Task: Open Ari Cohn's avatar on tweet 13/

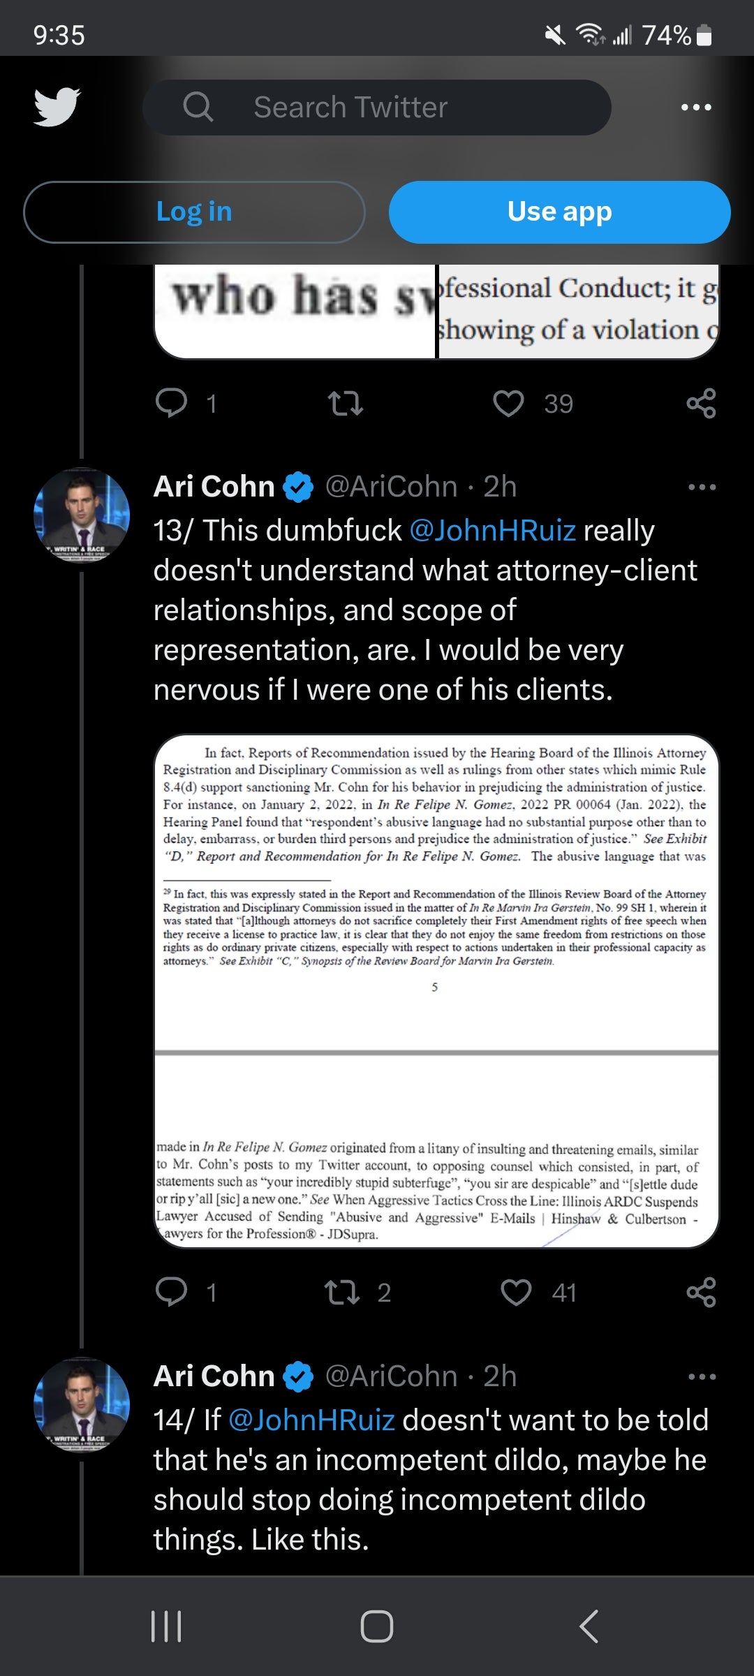Action: click(x=82, y=515)
